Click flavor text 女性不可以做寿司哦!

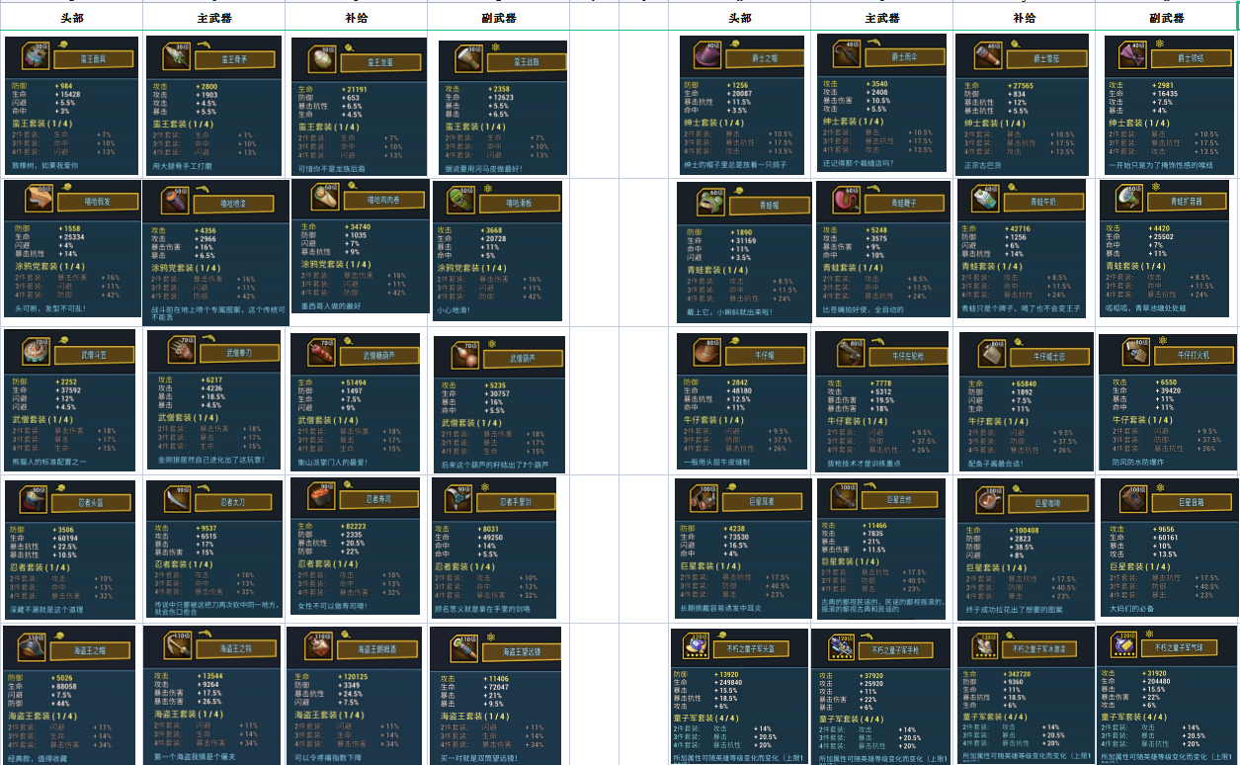coord(332,606)
